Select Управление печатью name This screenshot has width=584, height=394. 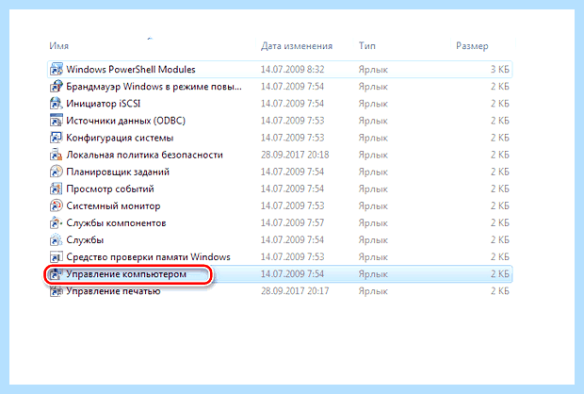113,290
